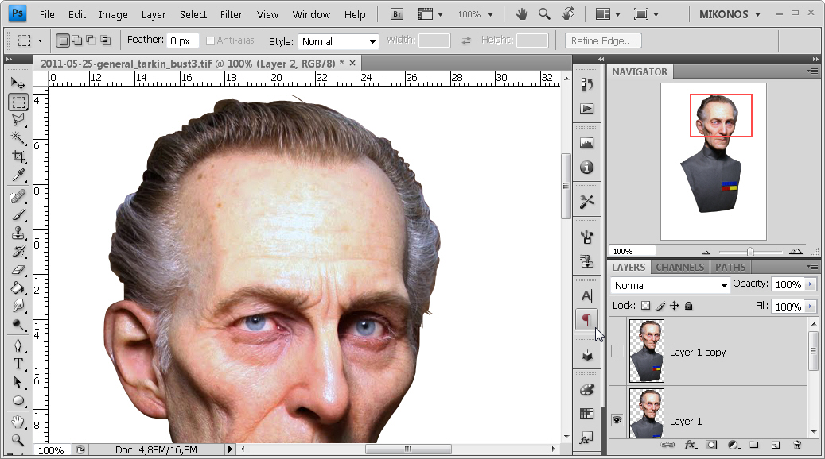Image resolution: width=825 pixels, height=459 pixels.
Task: Select the Crop tool
Action: [x=18, y=156]
